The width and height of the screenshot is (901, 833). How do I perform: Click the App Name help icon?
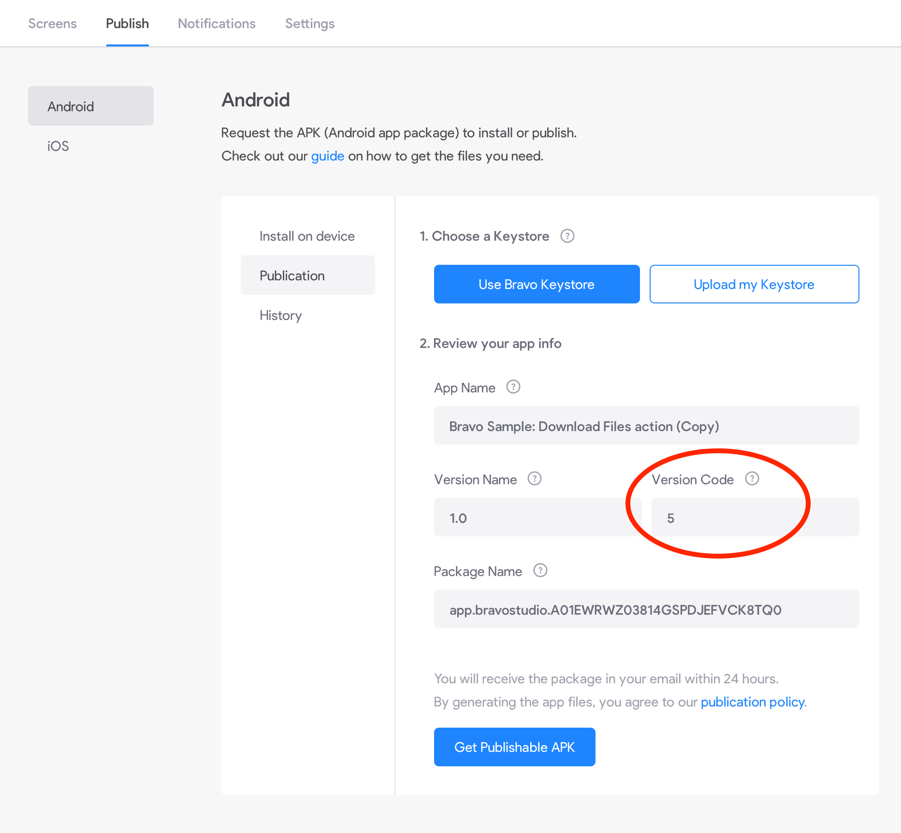513,387
